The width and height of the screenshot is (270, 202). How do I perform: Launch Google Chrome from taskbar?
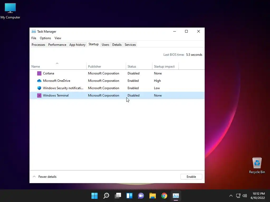coord(164,196)
